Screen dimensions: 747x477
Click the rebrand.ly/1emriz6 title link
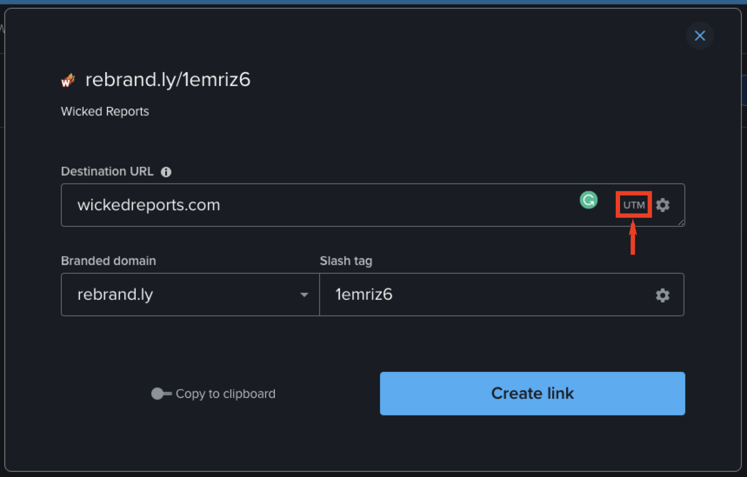(x=167, y=79)
